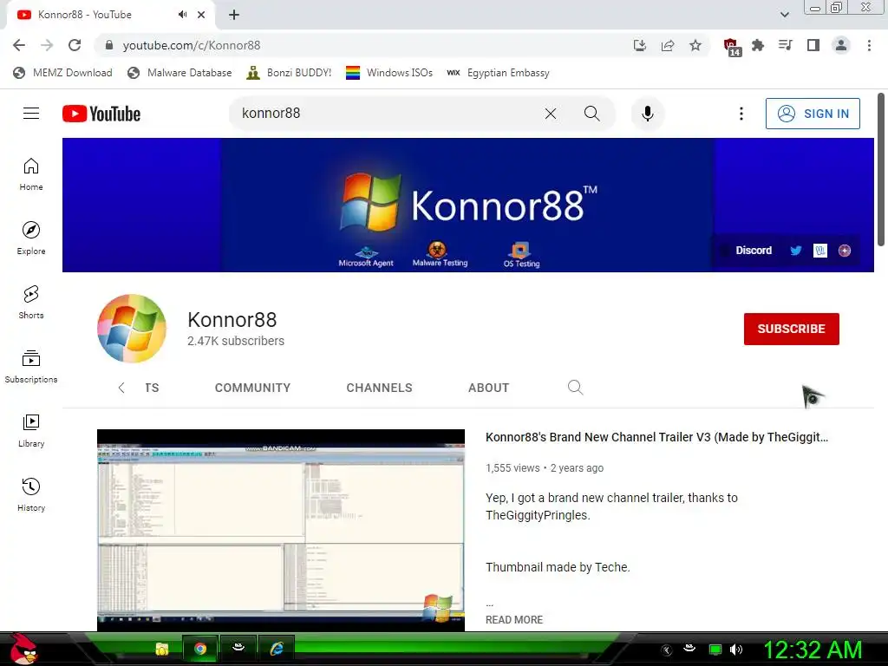Switch to the CHANNELS tab

click(380, 388)
